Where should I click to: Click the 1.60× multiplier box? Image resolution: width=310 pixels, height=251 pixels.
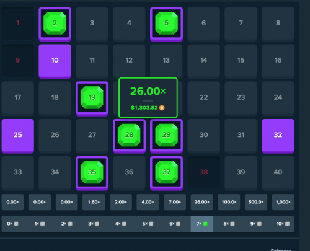(94, 202)
